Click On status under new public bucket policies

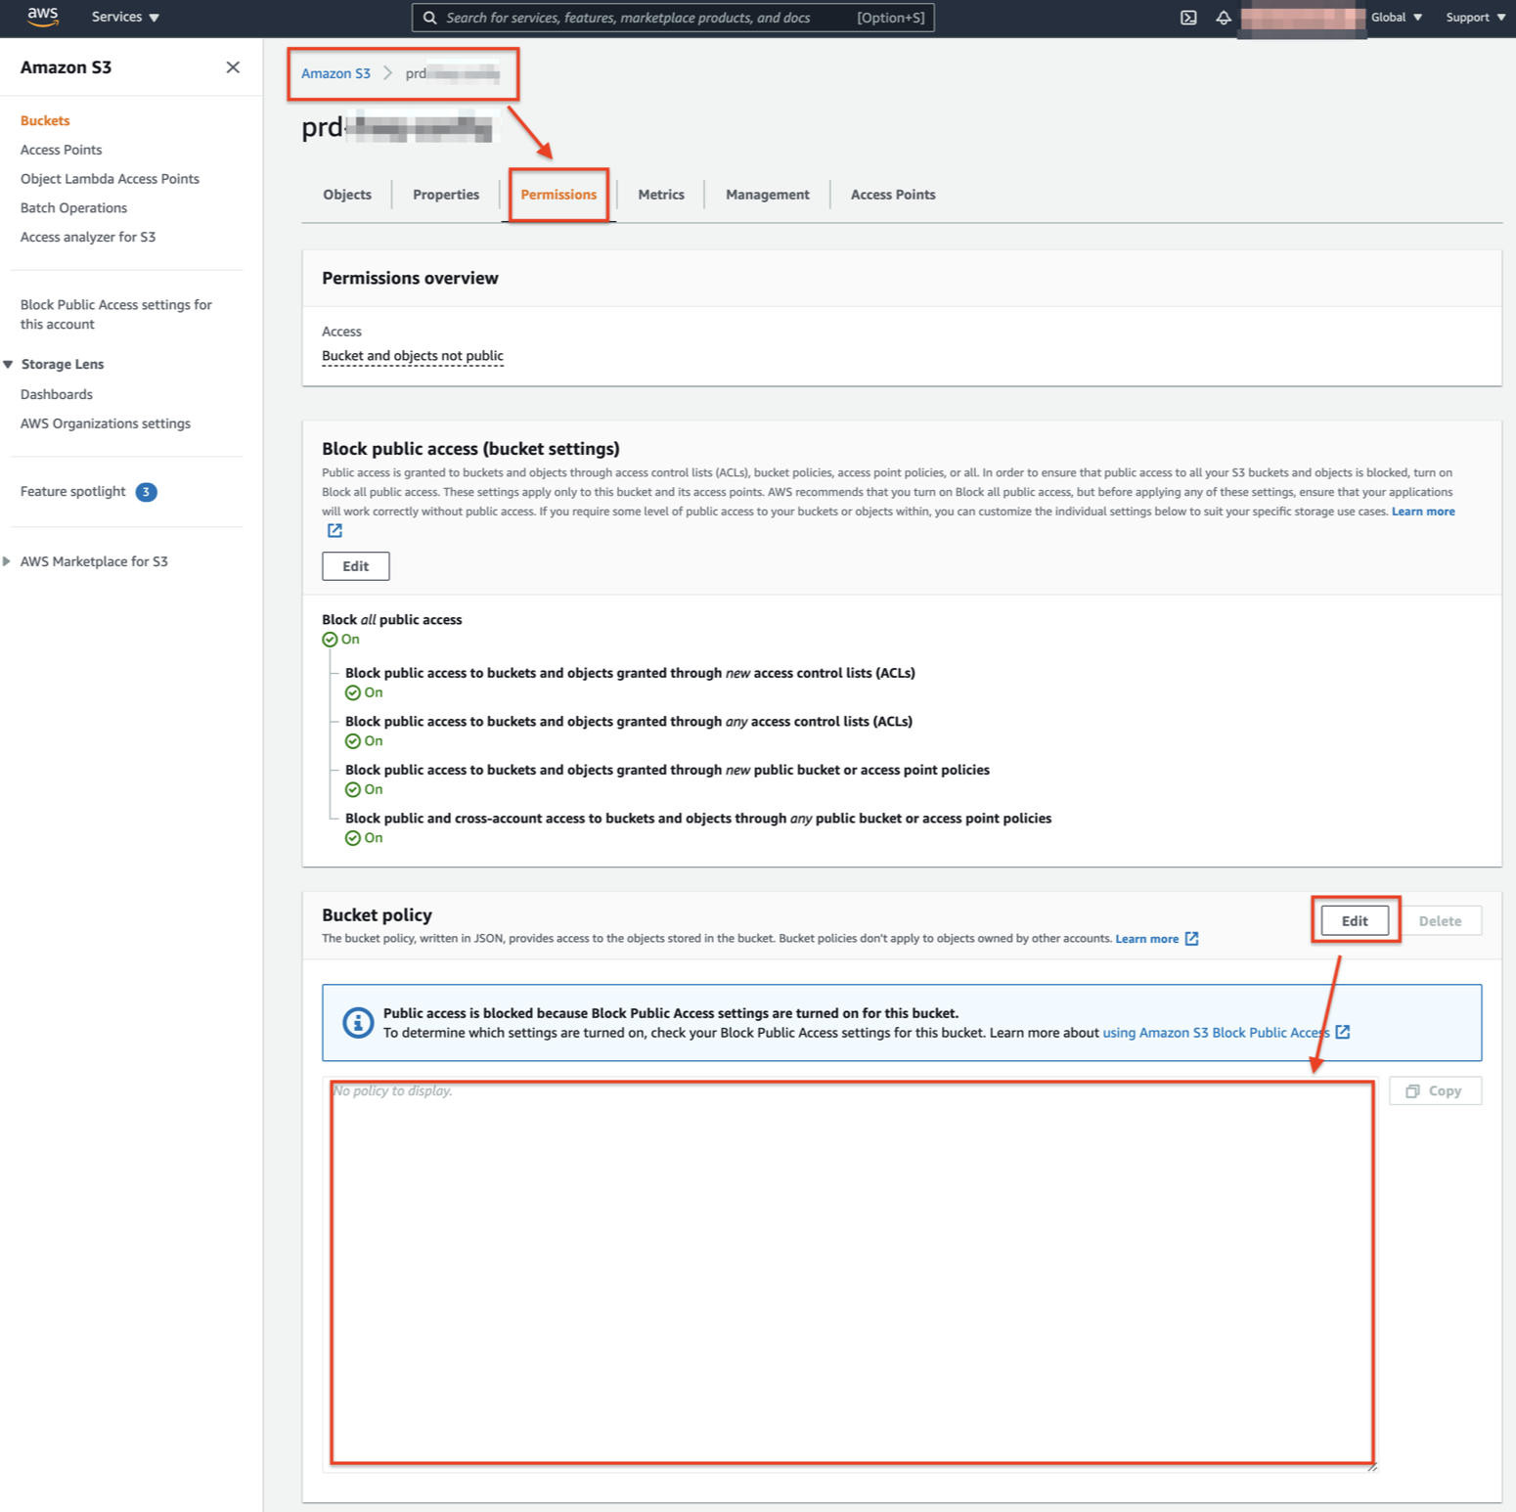point(364,789)
